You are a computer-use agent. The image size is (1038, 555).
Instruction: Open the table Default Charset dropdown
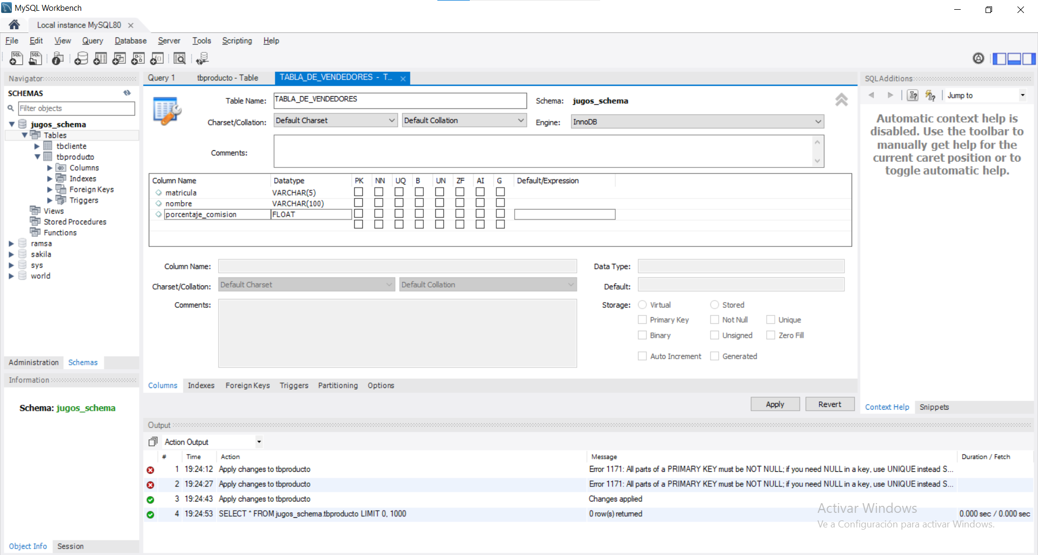pos(336,121)
